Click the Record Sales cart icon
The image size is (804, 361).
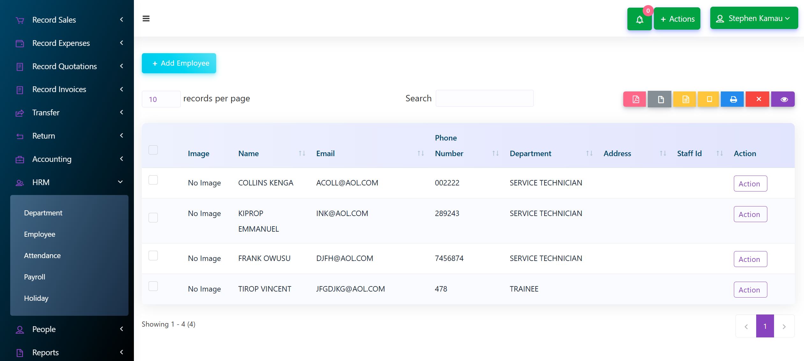pos(20,20)
